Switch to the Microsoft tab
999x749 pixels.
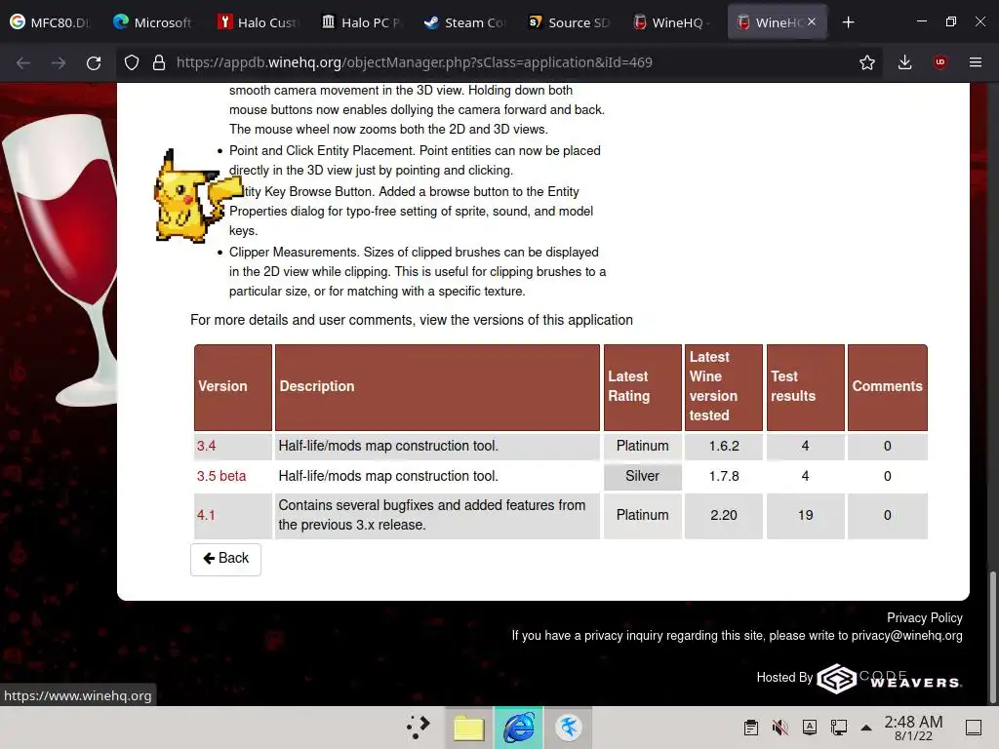point(153,22)
